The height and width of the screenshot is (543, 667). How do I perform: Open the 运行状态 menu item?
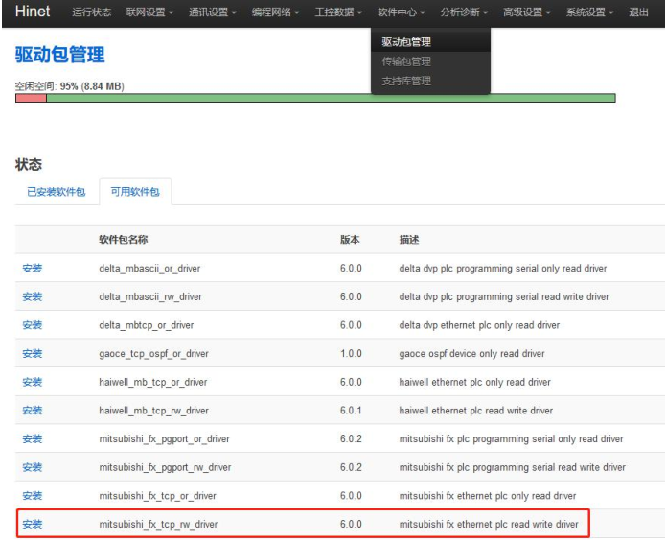[91, 12]
